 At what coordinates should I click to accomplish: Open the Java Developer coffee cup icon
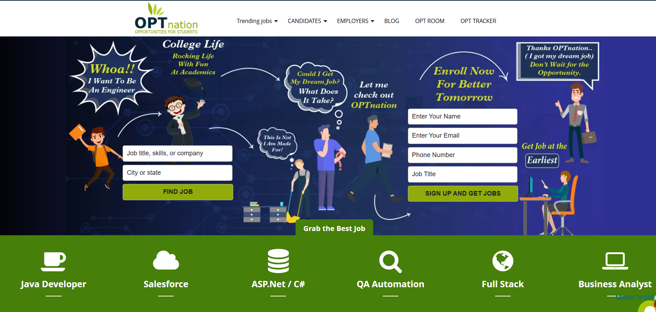[x=53, y=261]
